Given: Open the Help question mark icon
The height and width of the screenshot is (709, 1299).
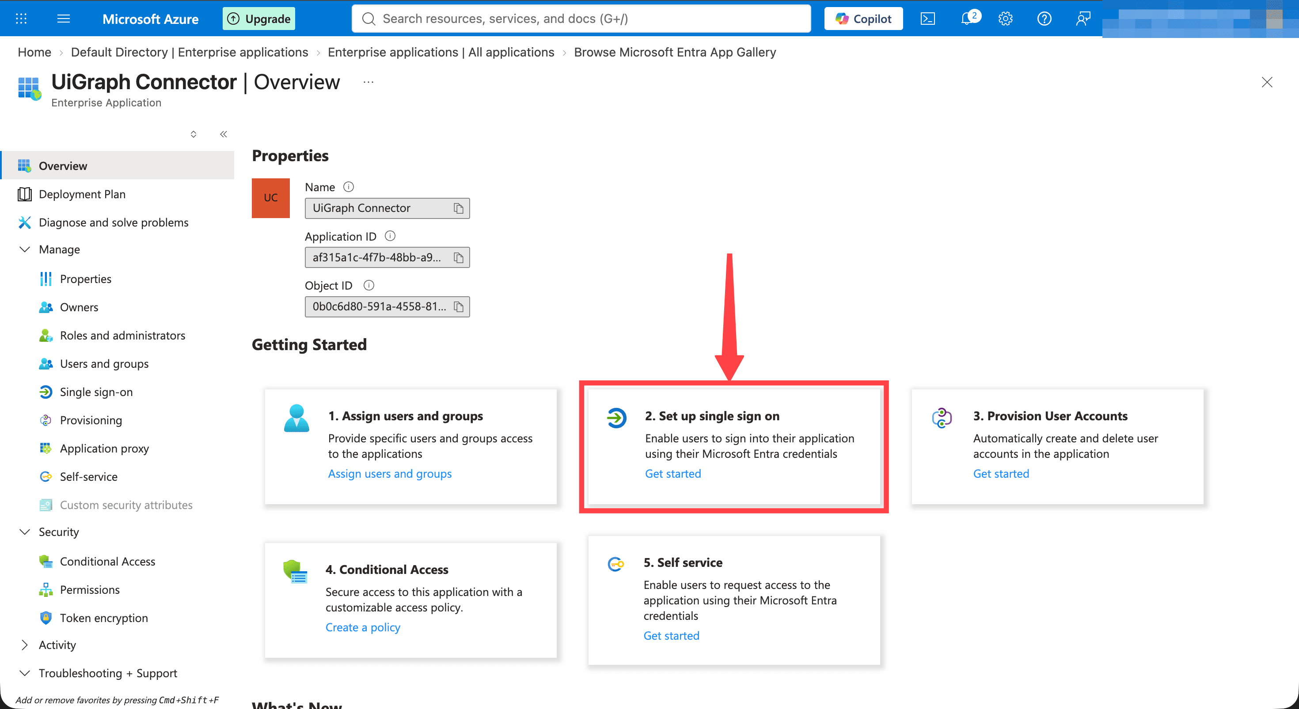Looking at the screenshot, I should (x=1044, y=19).
